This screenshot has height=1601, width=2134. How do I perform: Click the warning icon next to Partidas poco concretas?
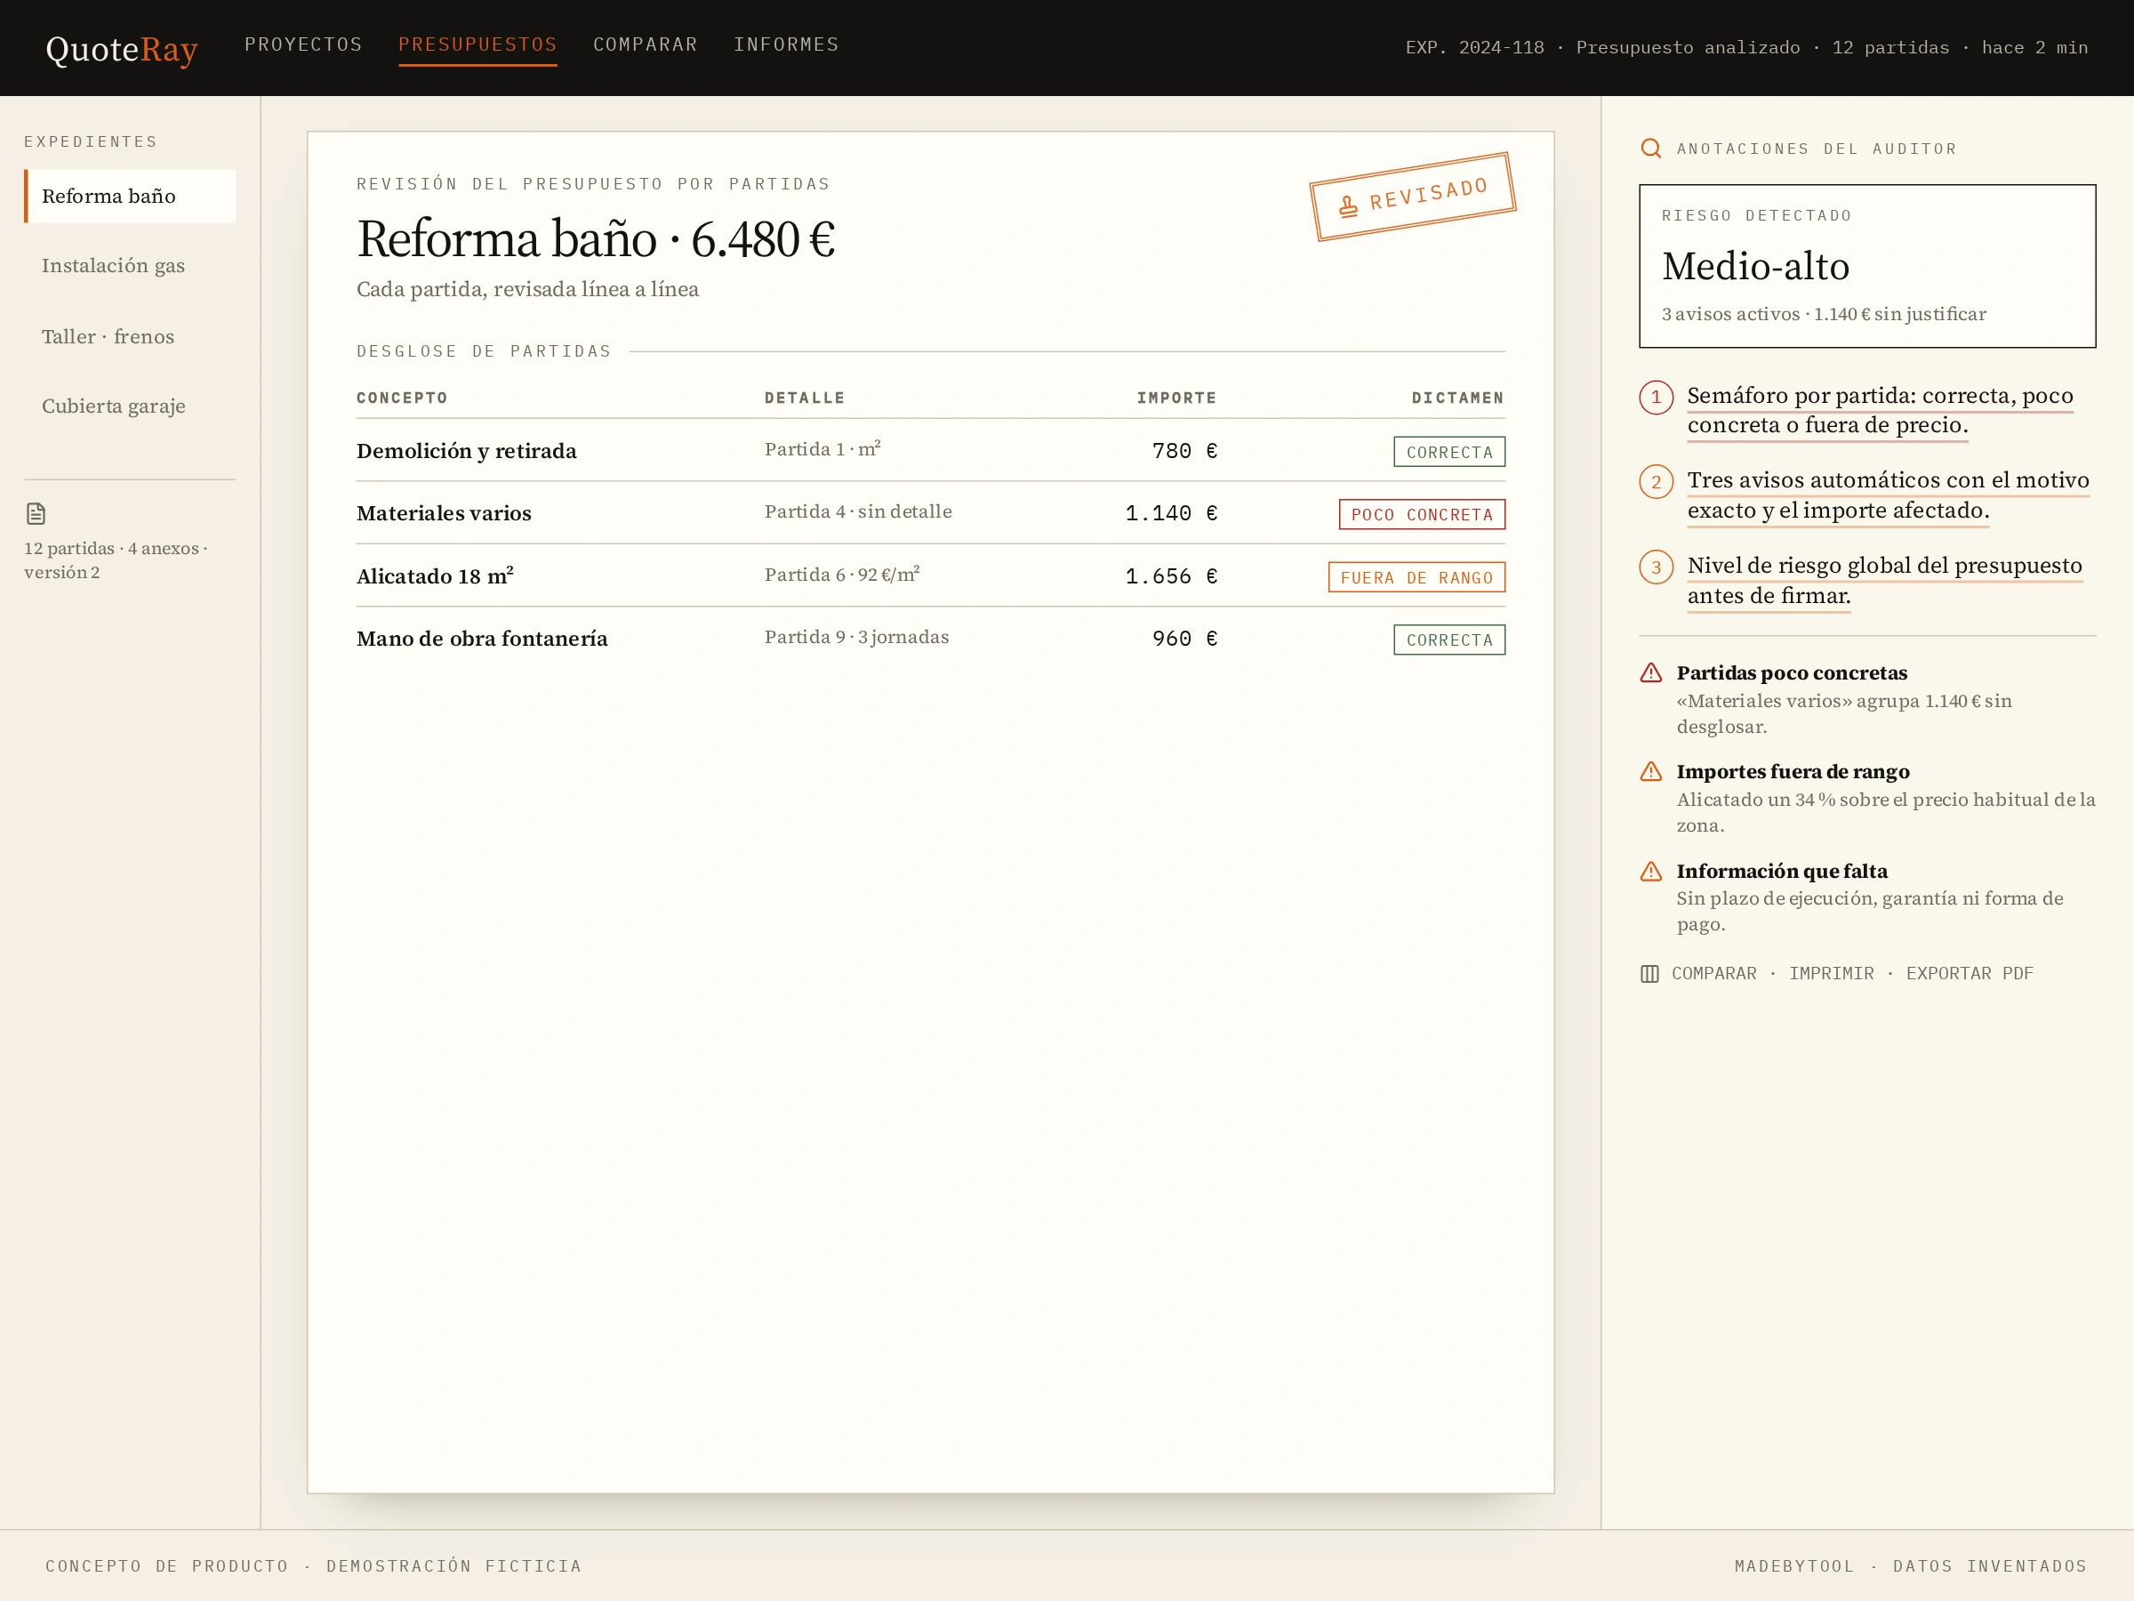[x=1650, y=672]
